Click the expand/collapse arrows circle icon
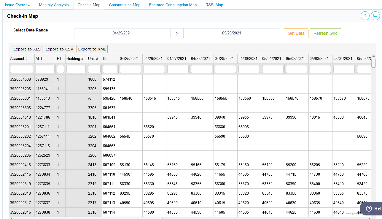382x219 pixels. [x=365, y=16]
